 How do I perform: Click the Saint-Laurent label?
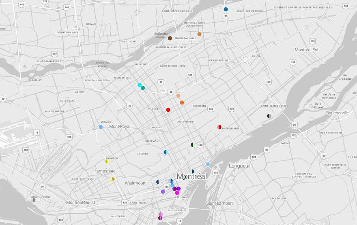pos(54,111)
